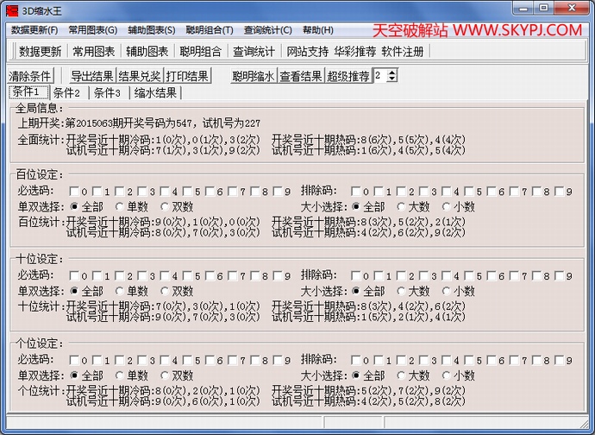
Task: Check 必选码 box 0 in 百位设定
Action: coord(75,192)
